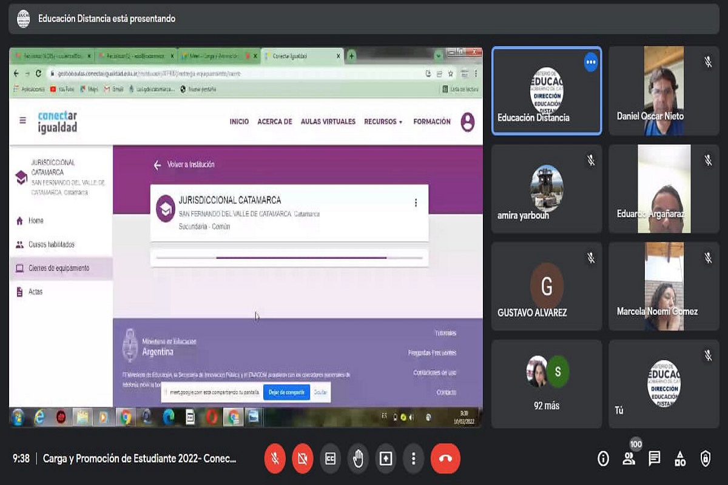
Task: Open meeting details info icon
Action: (x=603, y=458)
